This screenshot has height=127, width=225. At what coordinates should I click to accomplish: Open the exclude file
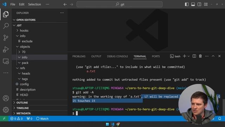40,41
